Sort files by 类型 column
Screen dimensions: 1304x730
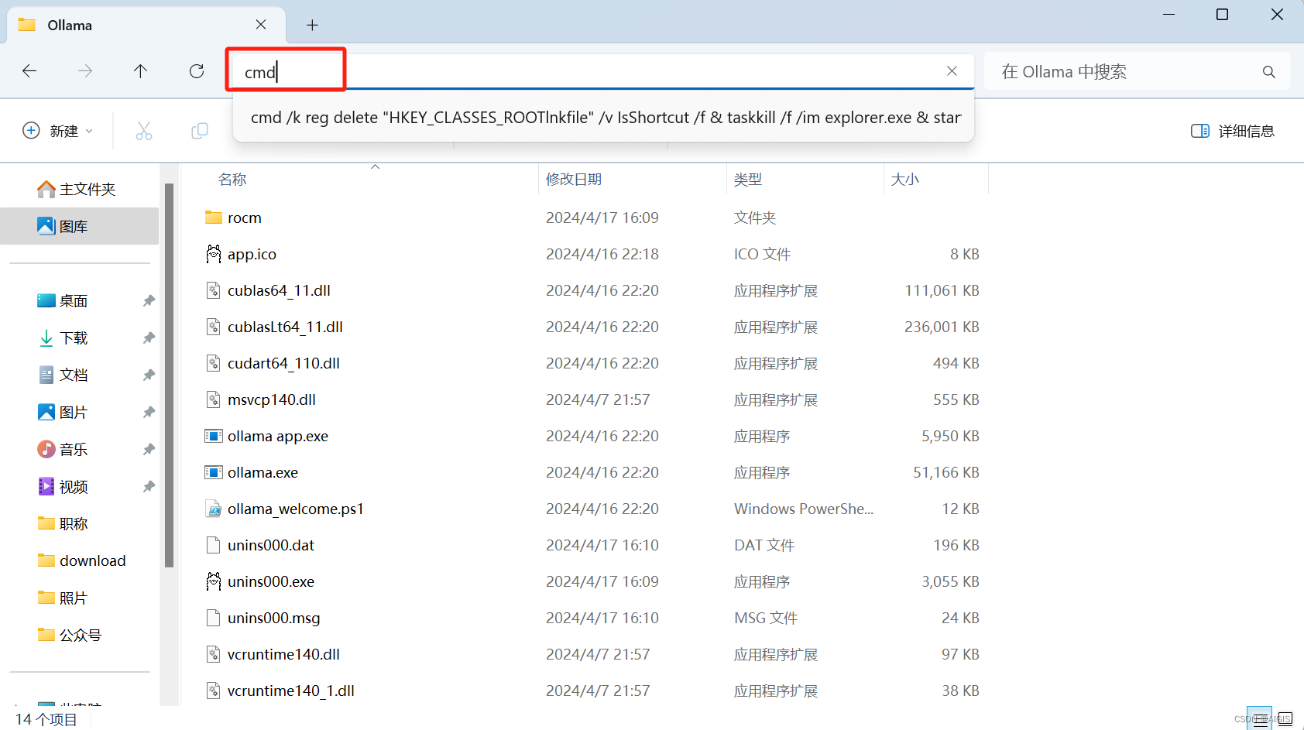[x=748, y=180]
